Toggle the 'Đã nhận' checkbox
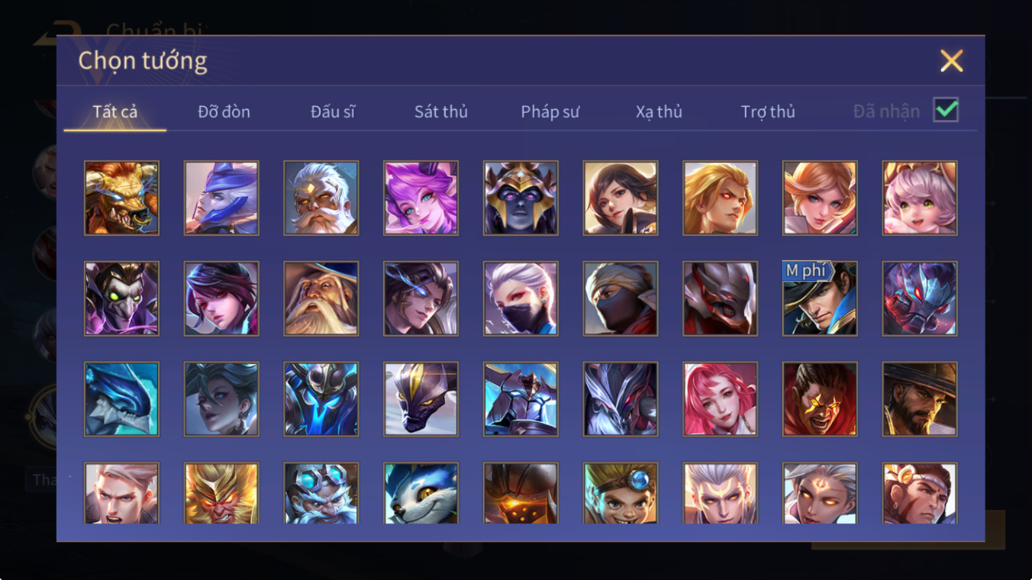1032x580 pixels. point(946,110)
